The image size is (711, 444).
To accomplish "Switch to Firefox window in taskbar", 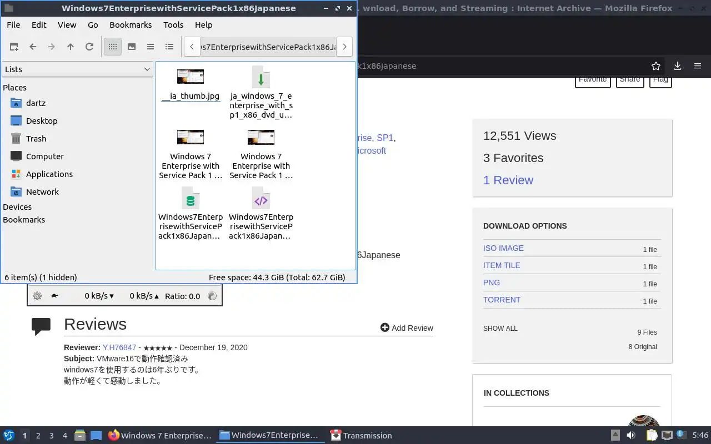I will [160, 436].
